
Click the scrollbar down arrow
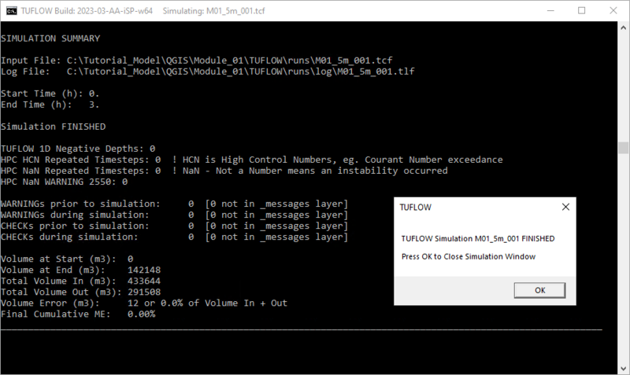[623, 368]
